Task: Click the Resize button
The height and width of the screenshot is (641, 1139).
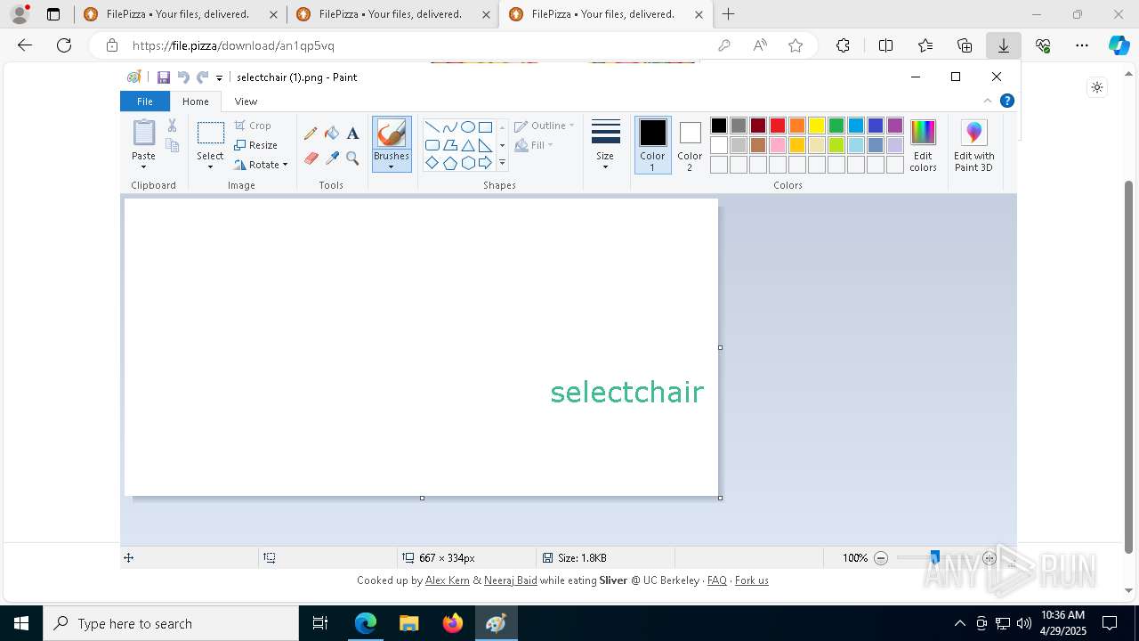Action: [x=256, y=145]
